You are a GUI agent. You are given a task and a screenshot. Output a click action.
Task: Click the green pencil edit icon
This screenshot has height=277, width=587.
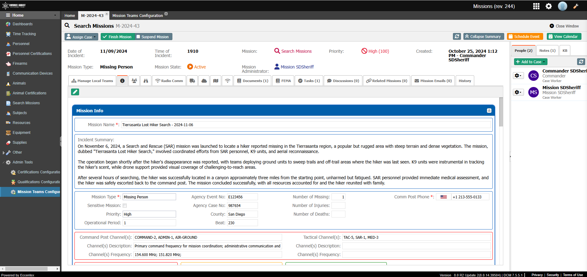coord(75,92)
